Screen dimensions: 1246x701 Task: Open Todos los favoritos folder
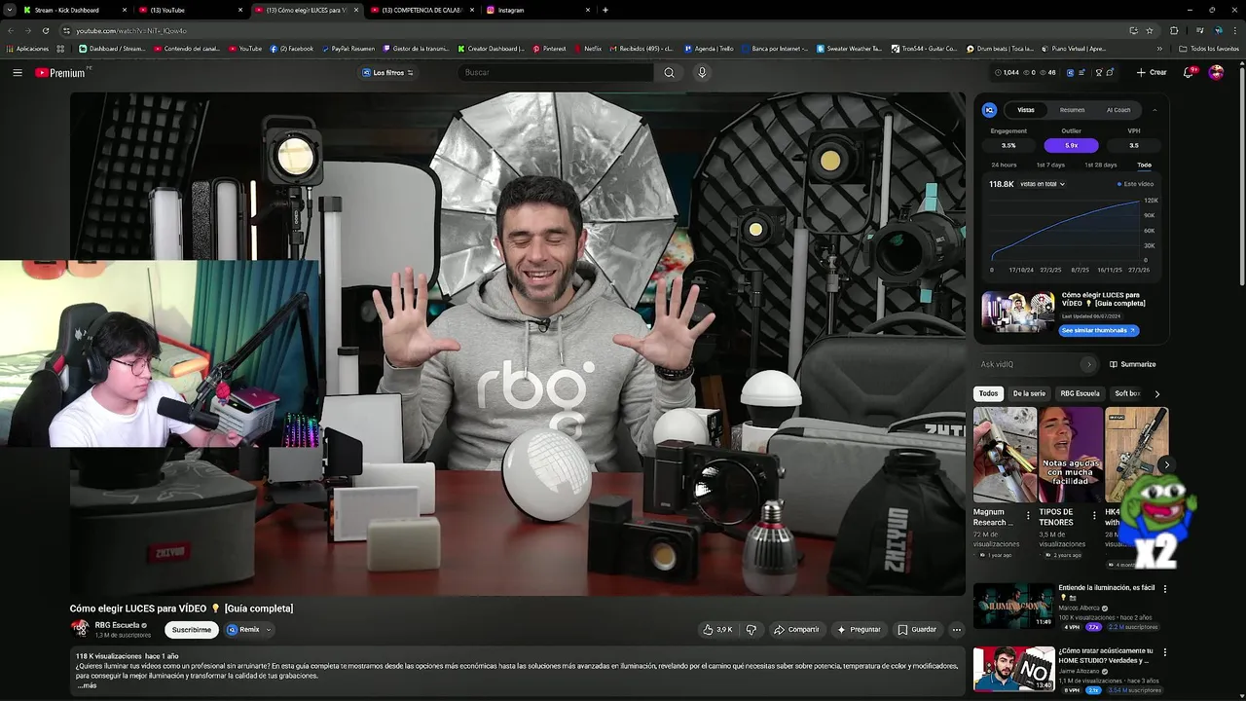[1209, 49]
